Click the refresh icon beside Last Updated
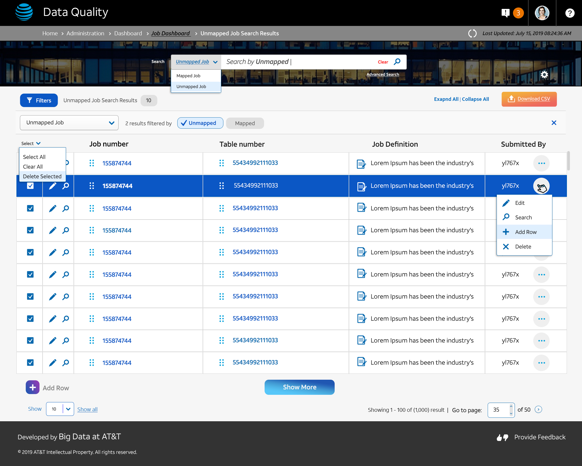 coord(472,33)
